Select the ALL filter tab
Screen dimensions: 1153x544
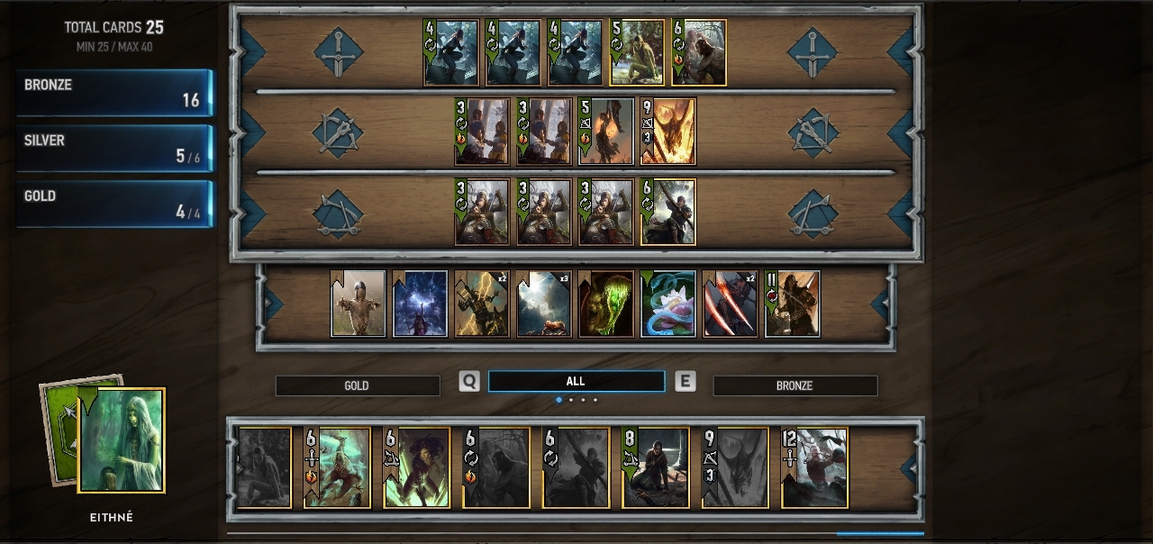click(x=576, y=381)
